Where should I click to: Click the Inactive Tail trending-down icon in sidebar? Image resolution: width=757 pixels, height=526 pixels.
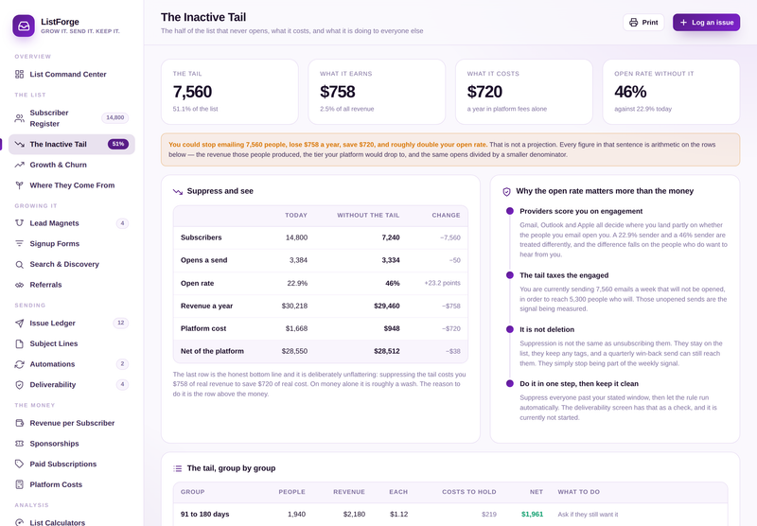click(19, 145)
